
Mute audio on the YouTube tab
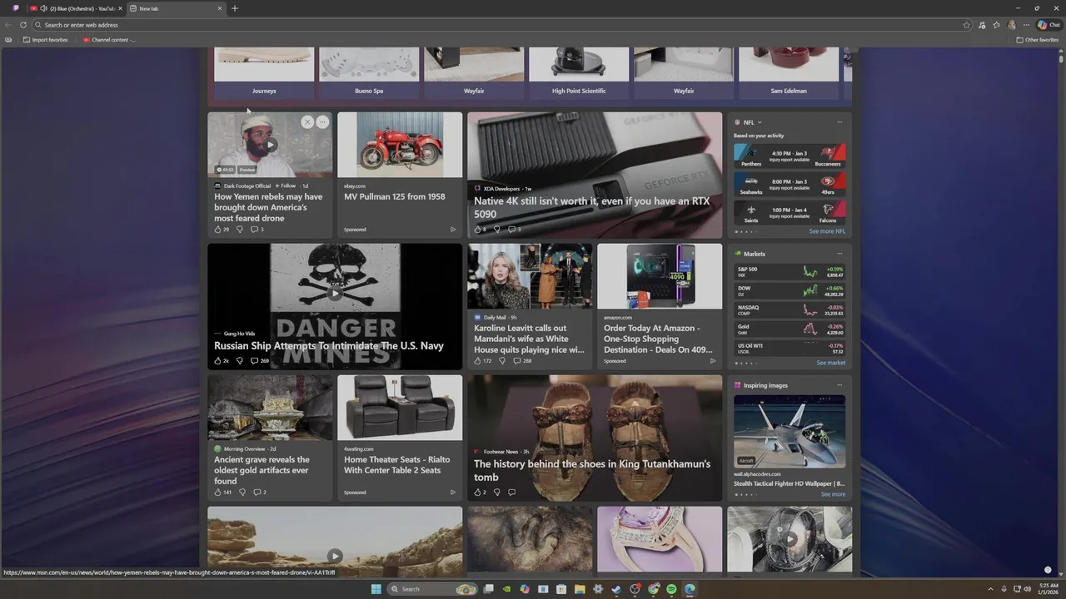pos(44,8)
